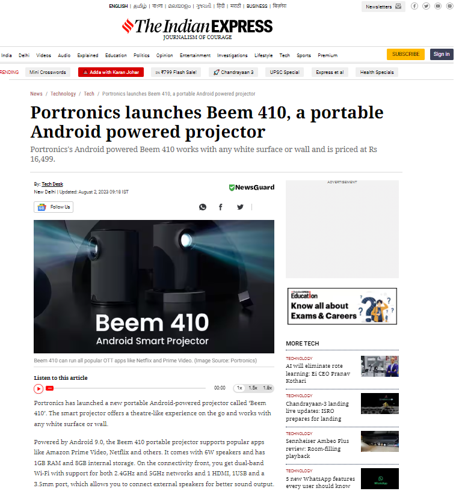Open the Opinion section
Viewport: 459px width, 497px height.
(164, 55)
